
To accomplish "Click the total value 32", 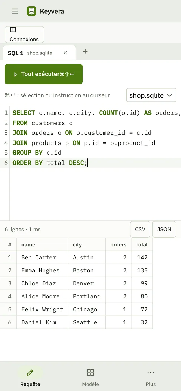I will pos(142,322).
